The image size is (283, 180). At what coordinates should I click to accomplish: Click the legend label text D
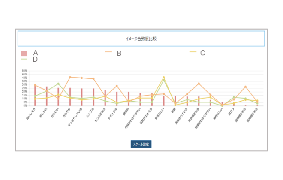coord(35,60)
